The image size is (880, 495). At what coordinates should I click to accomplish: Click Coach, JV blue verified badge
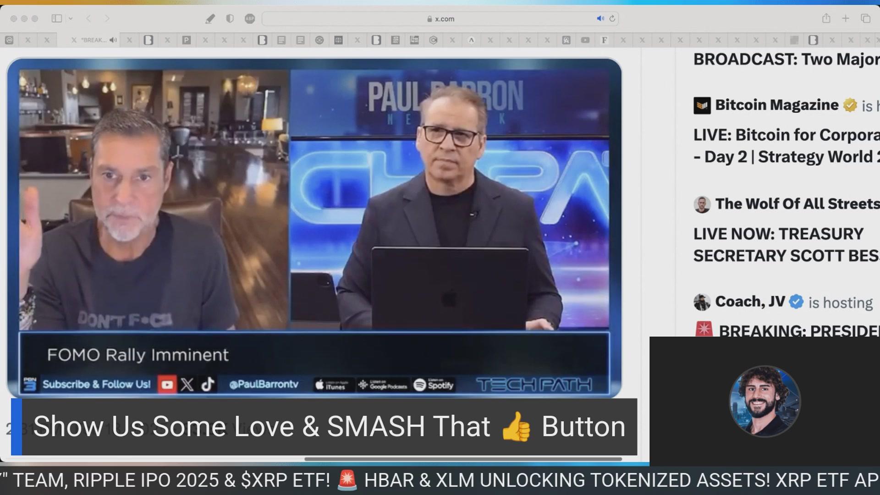[797, 302]
